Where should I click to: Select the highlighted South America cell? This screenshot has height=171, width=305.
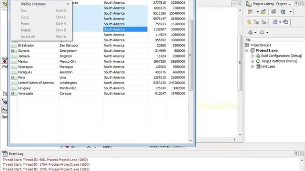pyautogui.click(x=125, y=29)
